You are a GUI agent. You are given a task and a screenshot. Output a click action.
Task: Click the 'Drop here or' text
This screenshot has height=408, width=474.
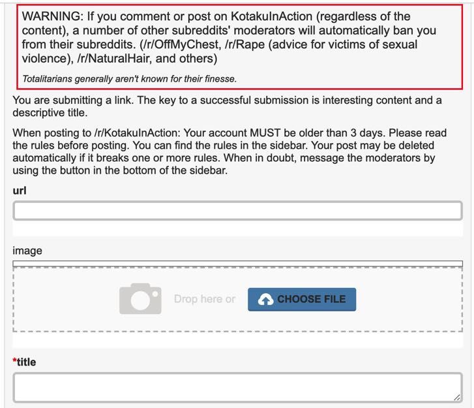205,299
